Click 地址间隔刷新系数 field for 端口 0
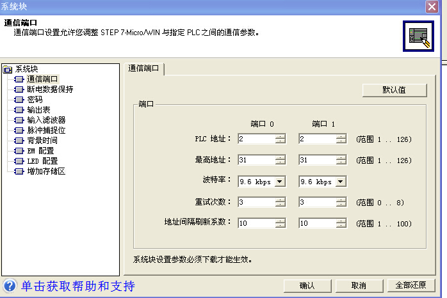 tap(257, 223)
